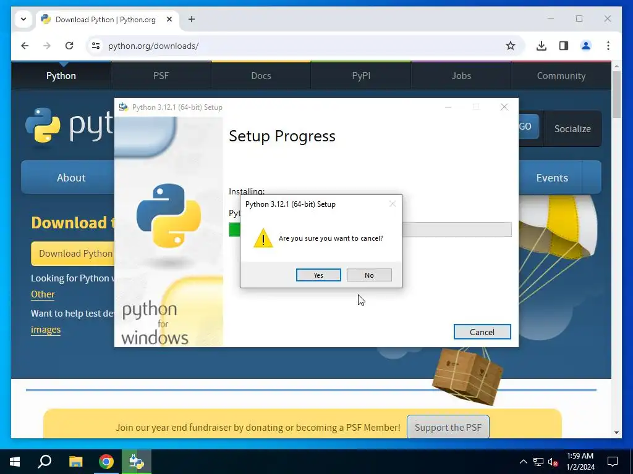The width and height of the screenshot is (633, 474).
Task: Click the Installing: label
Action: pyautogui.click(x=247, y=191)
